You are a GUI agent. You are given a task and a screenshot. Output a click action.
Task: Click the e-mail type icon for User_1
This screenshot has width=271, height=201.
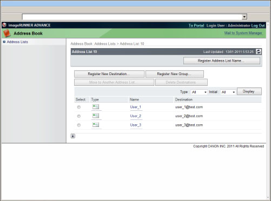96,106
